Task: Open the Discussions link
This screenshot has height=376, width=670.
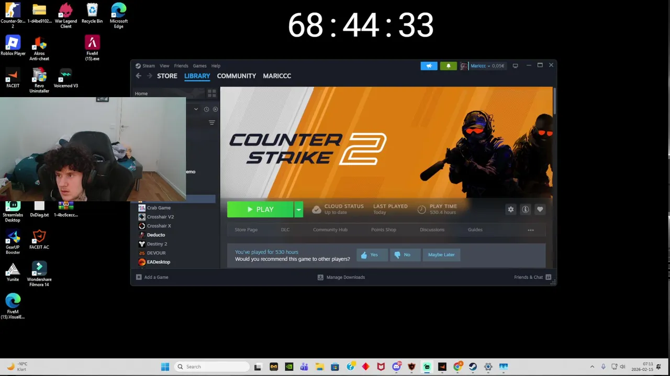Action: [x=432, y=230]
